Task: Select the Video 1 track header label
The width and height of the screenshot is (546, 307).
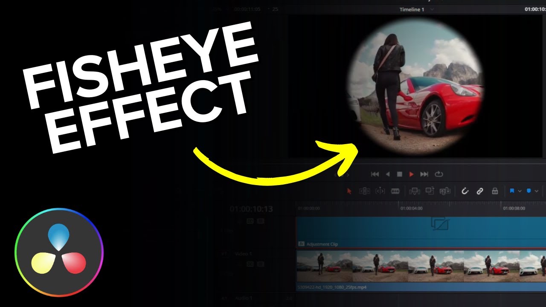Action: pos(244,254)
